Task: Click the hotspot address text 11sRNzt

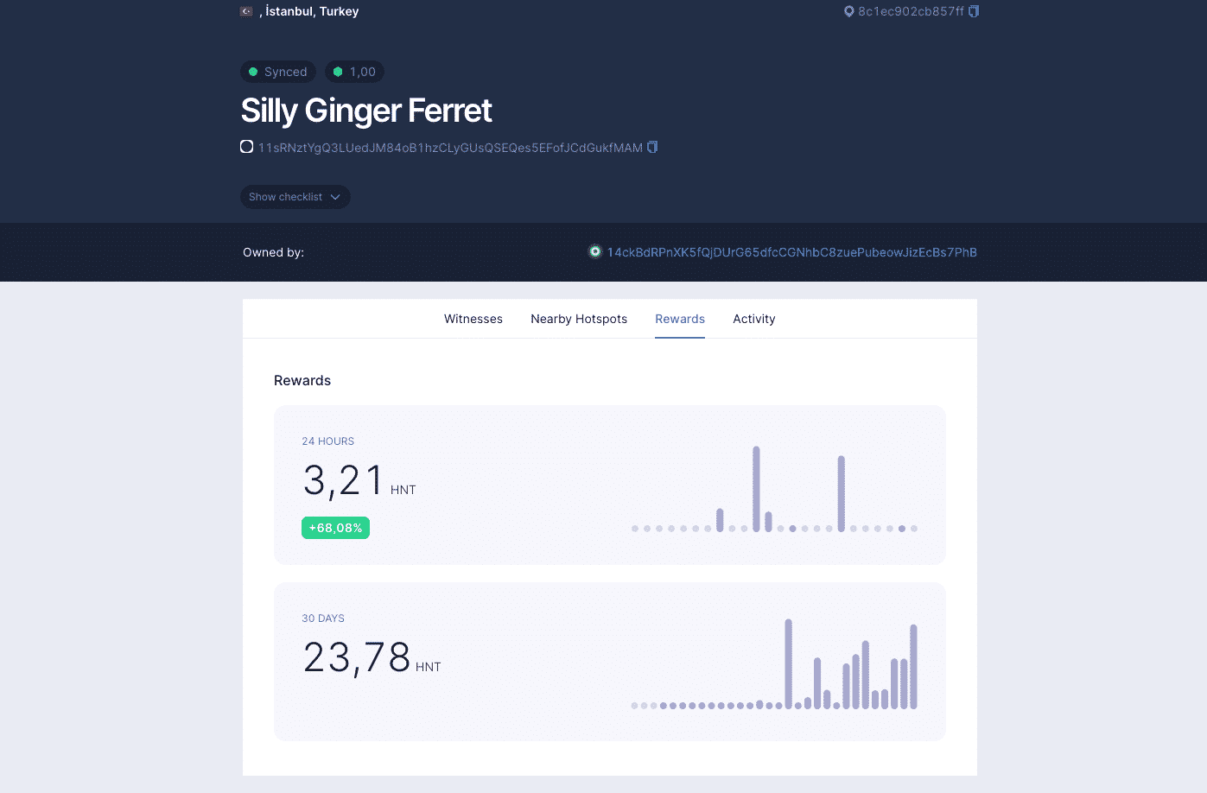Action: [450, 148]
